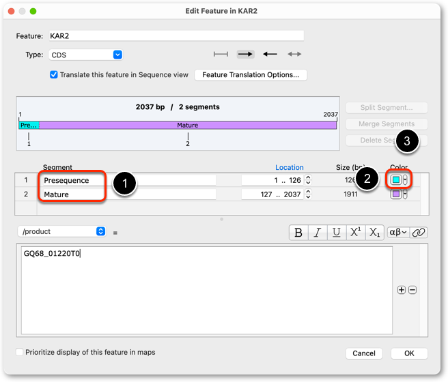Click the Location column header
448x382 pixels.
(289, 167)
